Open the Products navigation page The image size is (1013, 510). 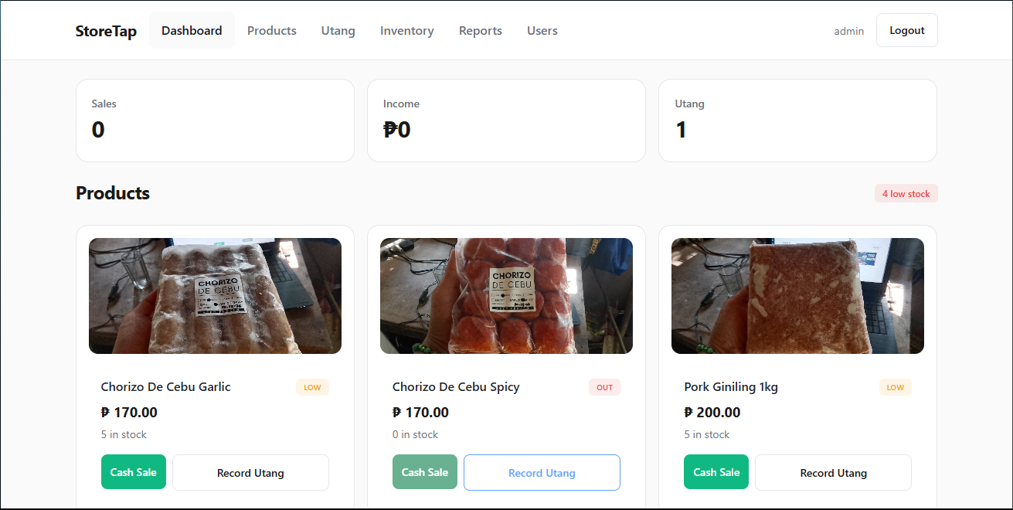pyautogui.click(x=272, y=30)
